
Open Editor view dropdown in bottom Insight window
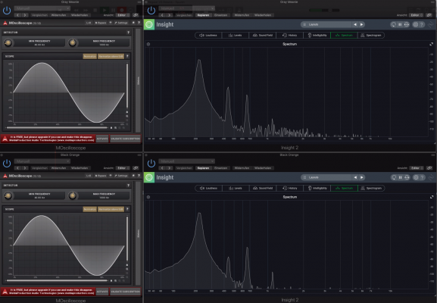416,168
